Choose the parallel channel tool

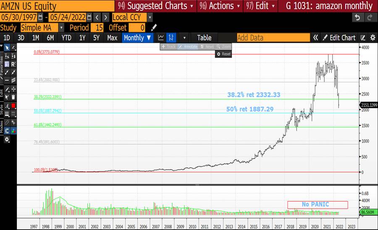(x=13, y=80)
